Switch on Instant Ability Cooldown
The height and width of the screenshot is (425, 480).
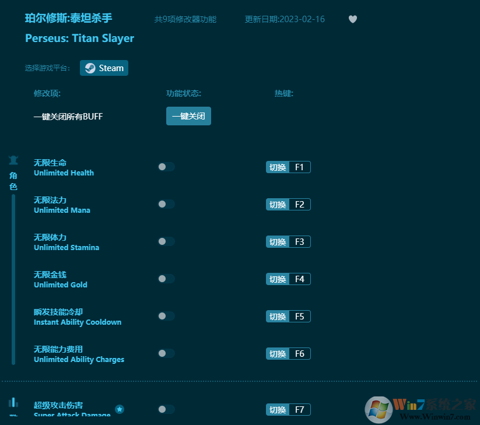[x=166, y=316]
